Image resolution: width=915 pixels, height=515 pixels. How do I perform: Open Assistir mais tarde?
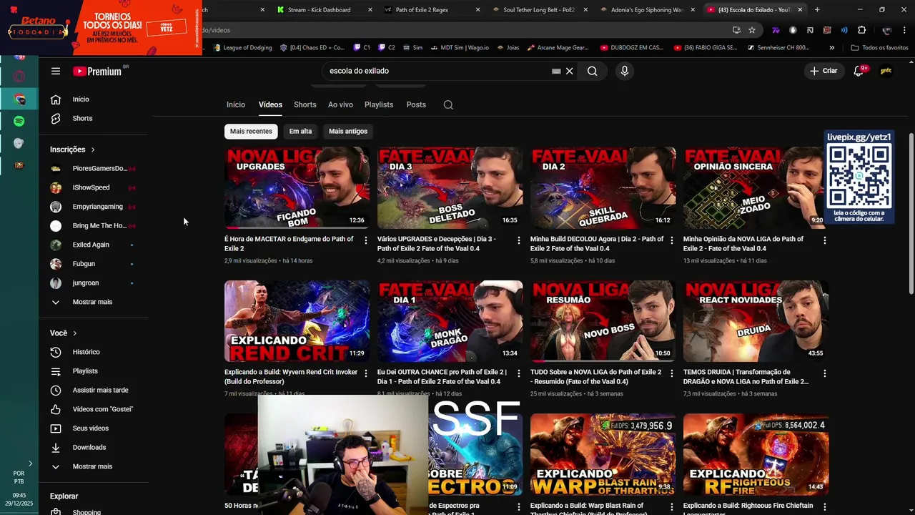100,390
